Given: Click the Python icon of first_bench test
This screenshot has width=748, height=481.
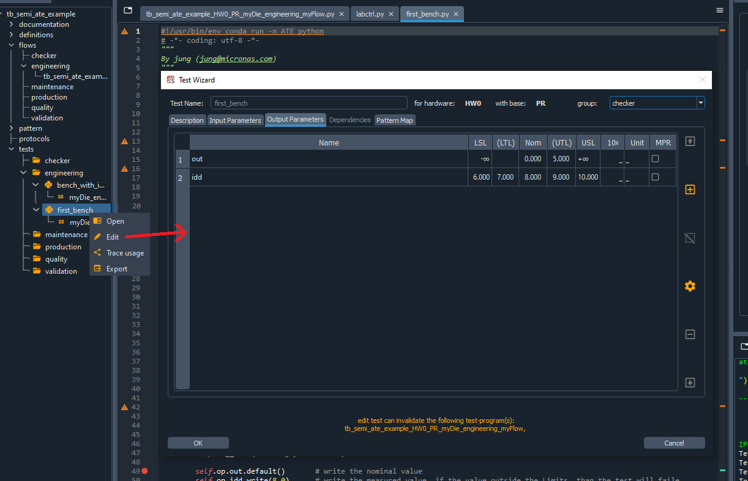Looking at the screenshot, I should (x=49, y=210).
